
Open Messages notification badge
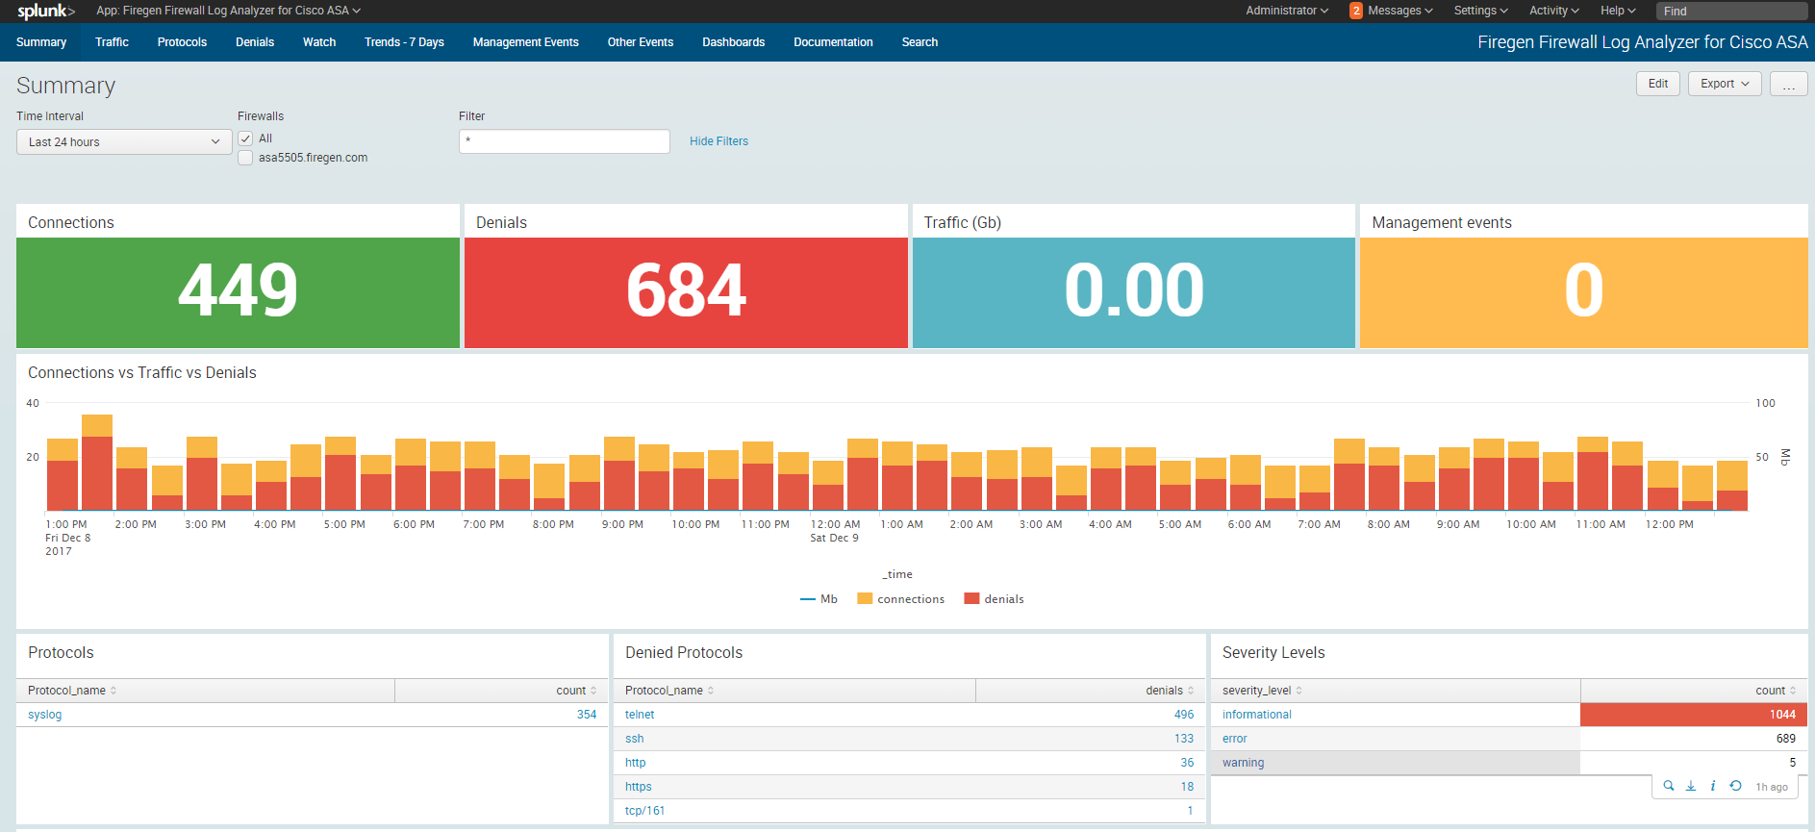click(1355, 11)
